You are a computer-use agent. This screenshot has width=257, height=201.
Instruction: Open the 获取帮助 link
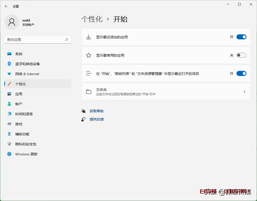(x=96, y=111)
